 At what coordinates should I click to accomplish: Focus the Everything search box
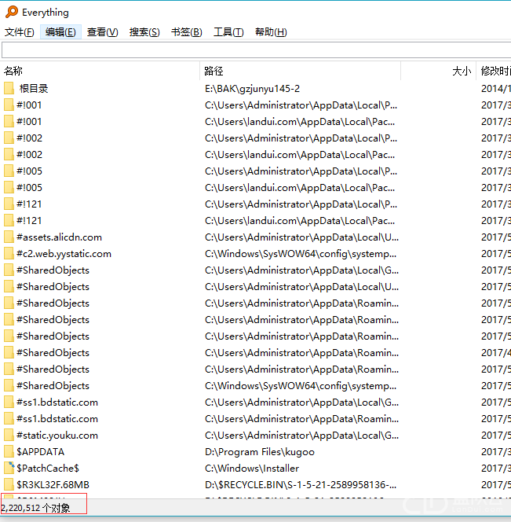[256, 50]
